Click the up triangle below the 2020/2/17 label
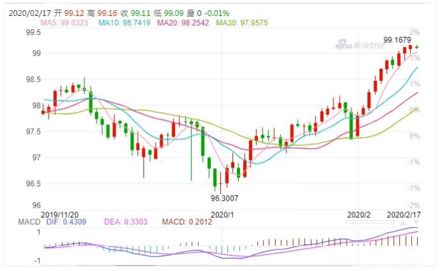The image size is (440, 271). (403, 223)
